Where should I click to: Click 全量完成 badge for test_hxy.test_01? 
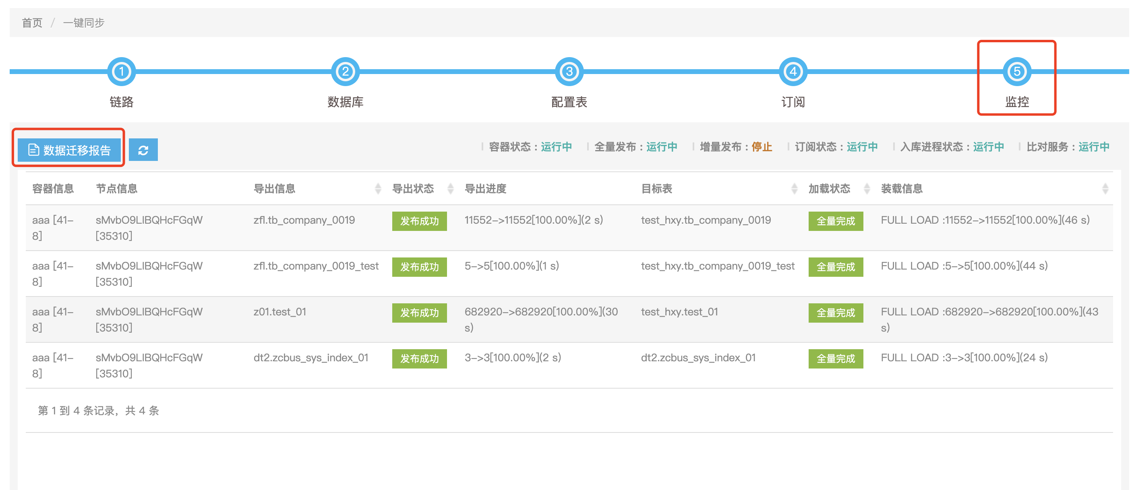click(835, 313)
